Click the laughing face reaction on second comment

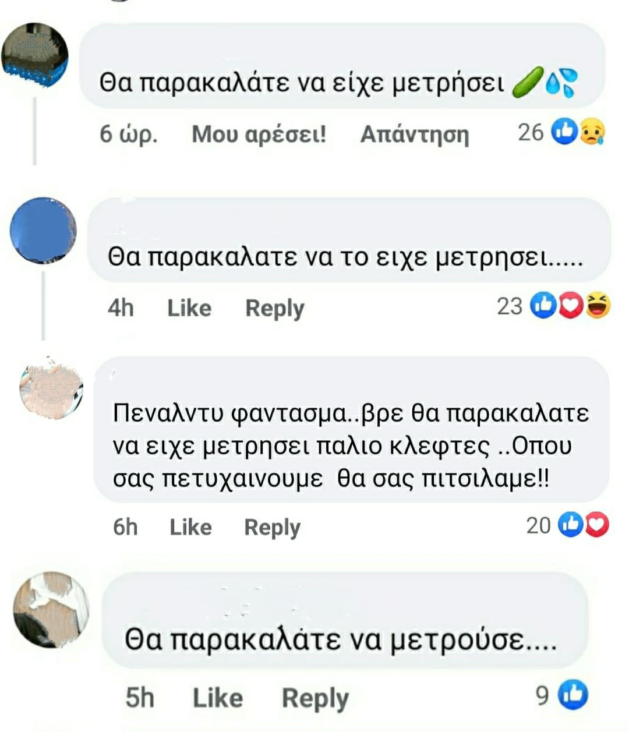point(598,306)
